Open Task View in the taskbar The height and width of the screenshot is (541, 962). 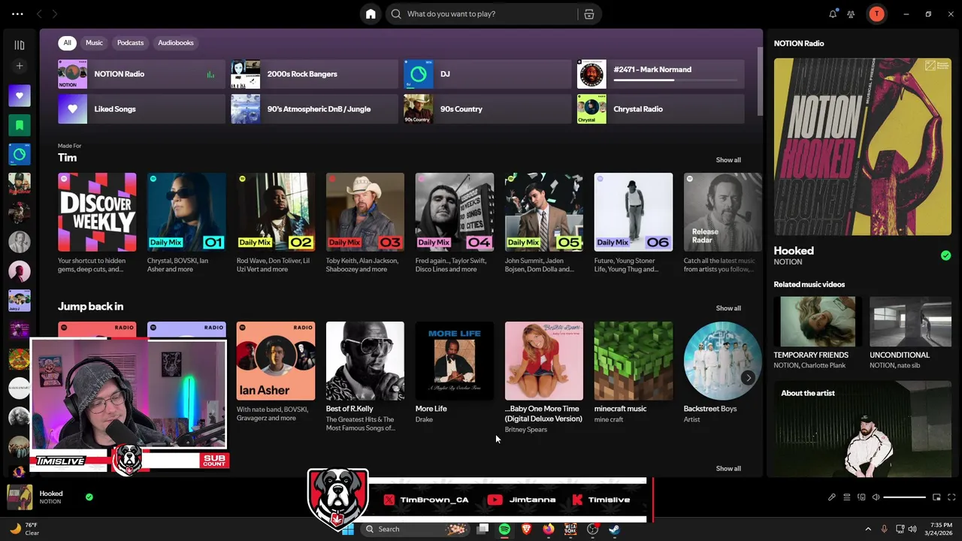[483, 529]
